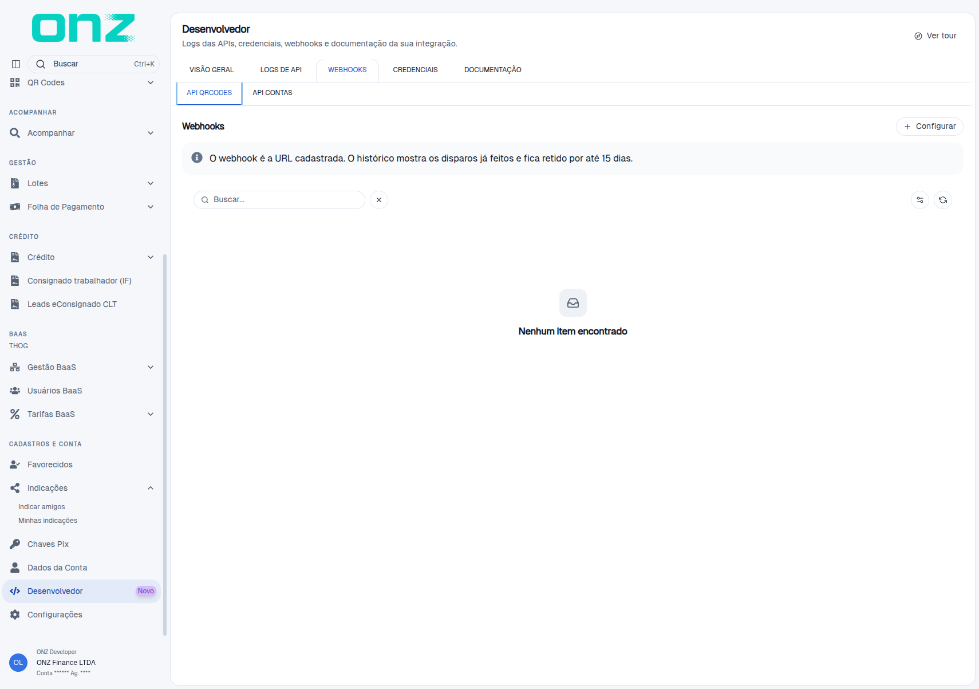979x689 pixels.
Task: Open the Documentação tab
Action: click(493, 70)
